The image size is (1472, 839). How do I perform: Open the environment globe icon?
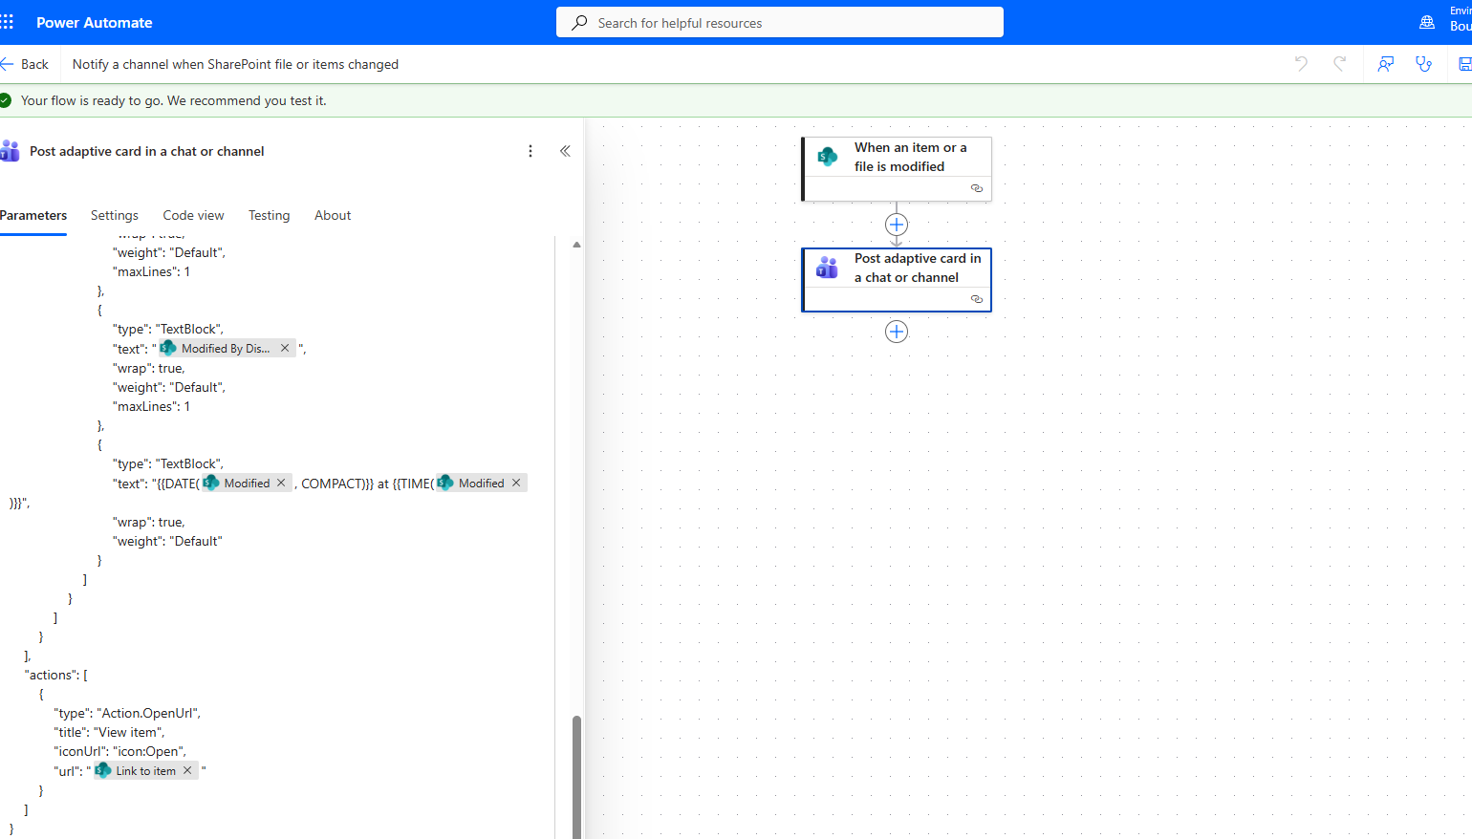(1427, 22)
